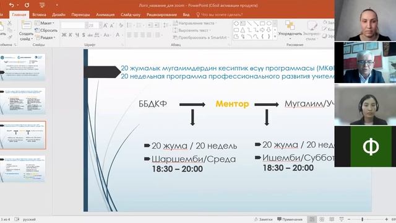The width and height of the screenshot is (396, 223).
Task: Open the Макет layout dropdown
Action: click(45, 23)
